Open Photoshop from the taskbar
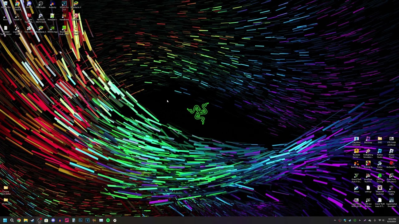Viewport: 399px width, 224px height. [x=80, y=220]
